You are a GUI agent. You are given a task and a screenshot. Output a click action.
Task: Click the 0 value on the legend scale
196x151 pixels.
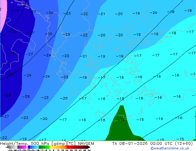tap(50, 150)
